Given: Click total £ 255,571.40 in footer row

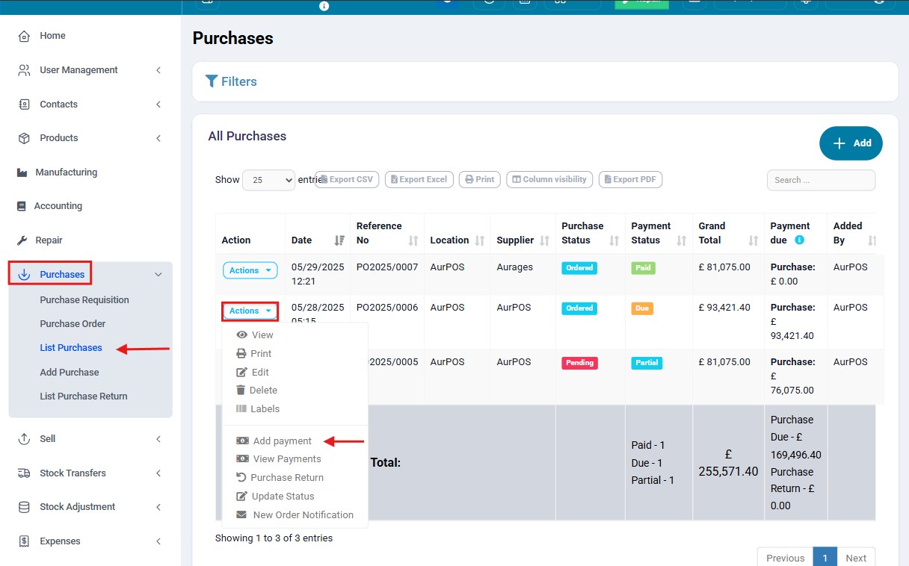Looking at the screenshot, I should (728, 463).
